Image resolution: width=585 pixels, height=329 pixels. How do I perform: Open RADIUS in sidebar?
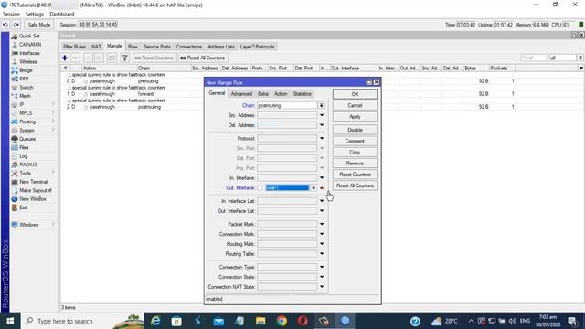click(28, 164)
